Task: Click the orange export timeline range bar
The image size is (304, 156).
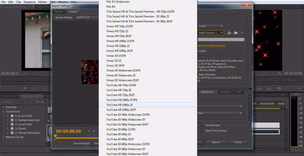Action: [78, 138]
